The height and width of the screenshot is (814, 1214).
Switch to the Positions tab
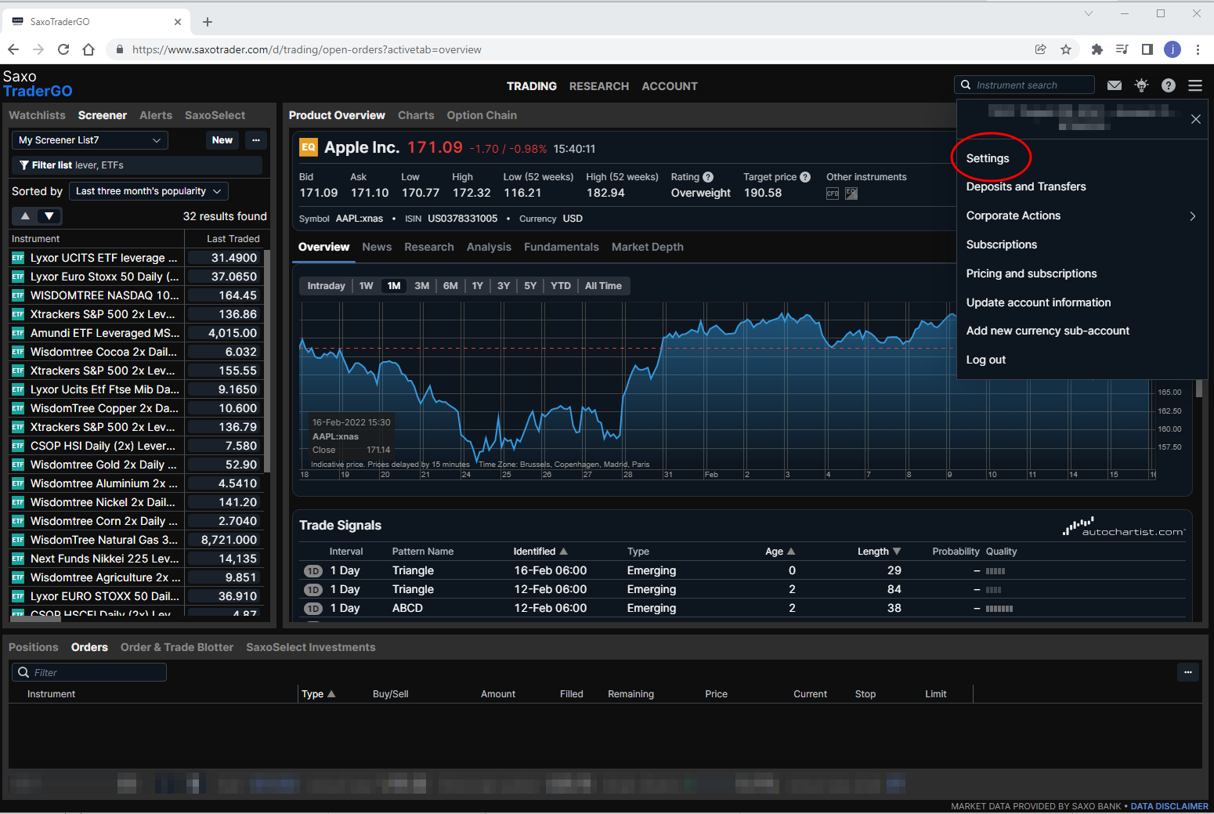[x=34, y=647]
